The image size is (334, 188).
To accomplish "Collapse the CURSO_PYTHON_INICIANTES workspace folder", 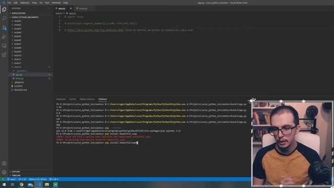I will (x=25, y=17).
